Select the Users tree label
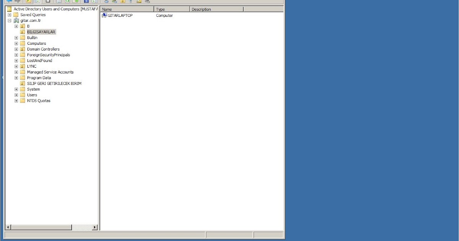Image resolution: width=459 pixels, height=241 pixels. click(32, 95)
